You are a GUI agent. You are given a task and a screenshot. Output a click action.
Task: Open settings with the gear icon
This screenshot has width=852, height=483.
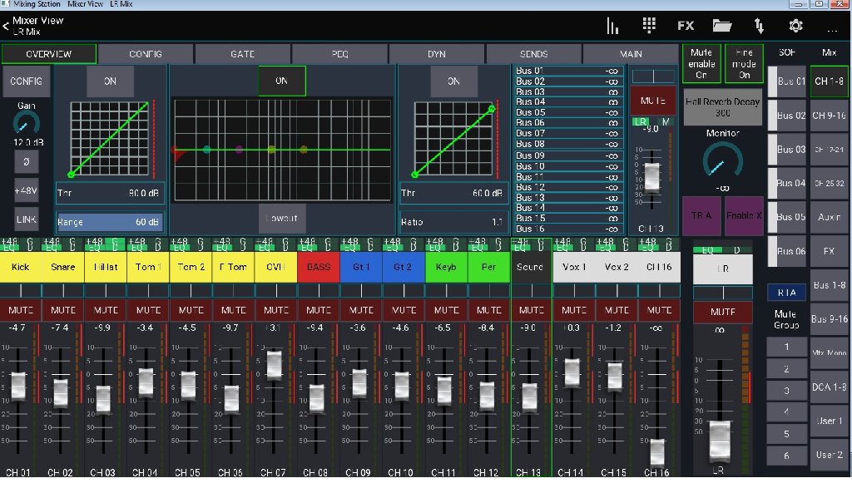(795, 26)
